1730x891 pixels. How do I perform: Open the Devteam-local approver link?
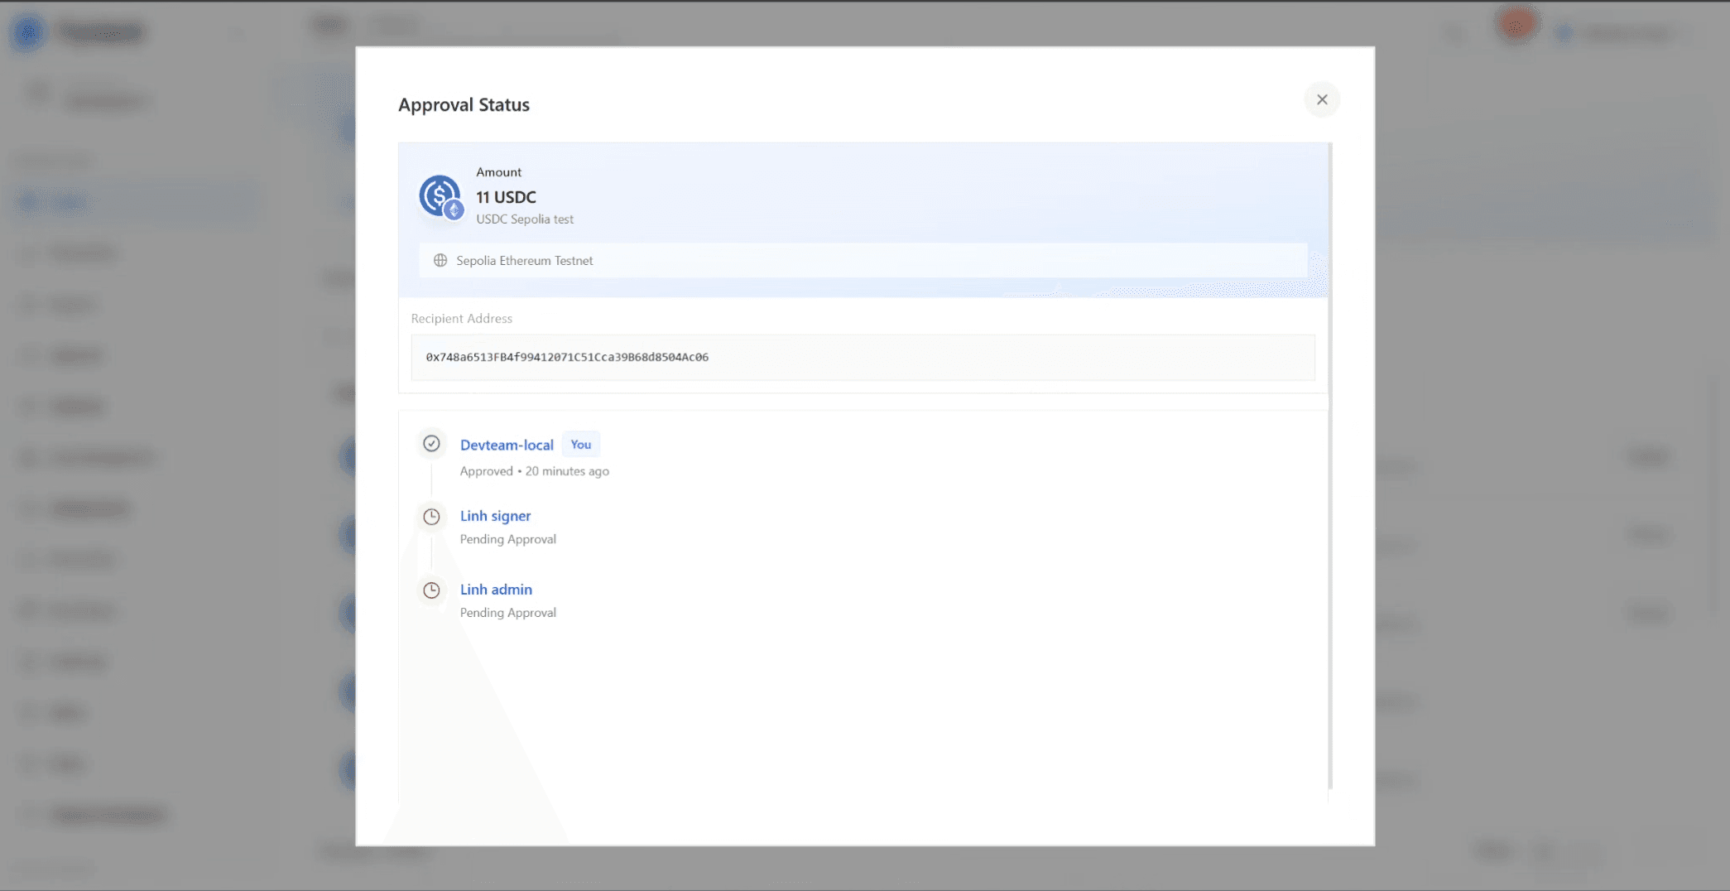tap(507, 445)
